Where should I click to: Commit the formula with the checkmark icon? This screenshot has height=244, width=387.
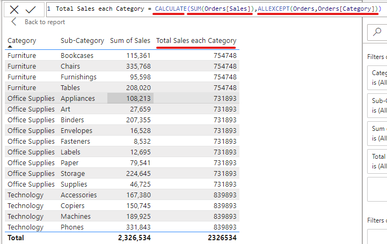point(31,9)
